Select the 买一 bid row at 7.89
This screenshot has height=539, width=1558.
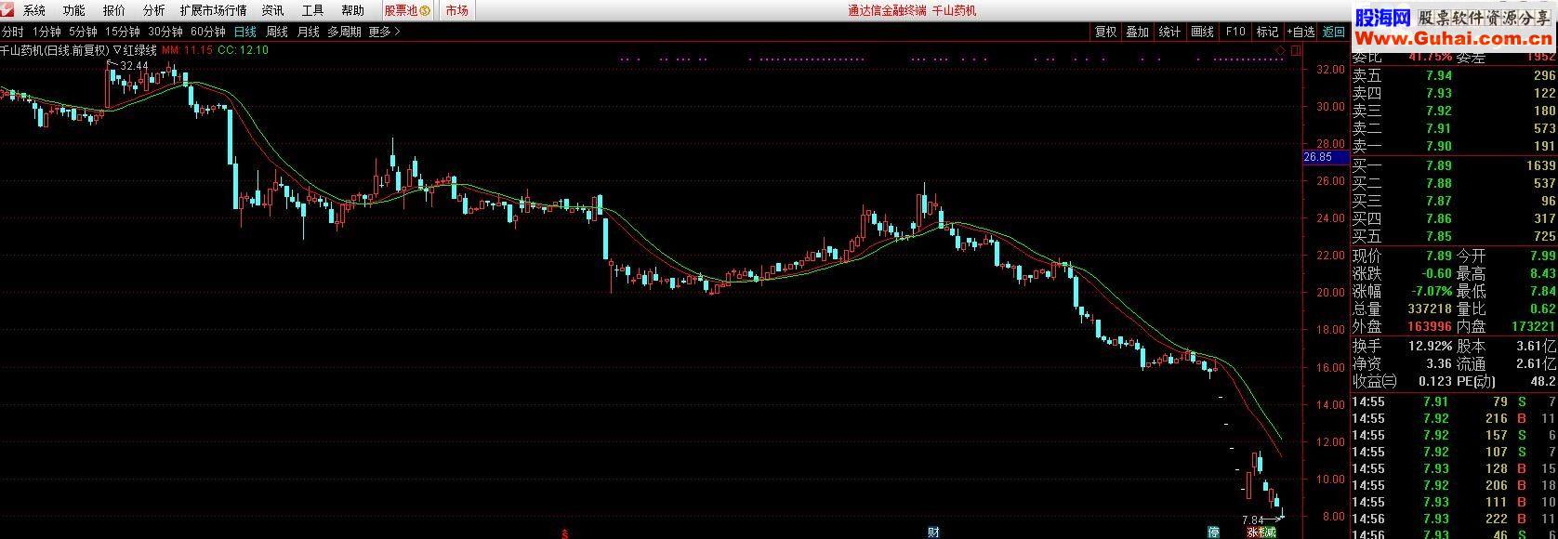1454,165
